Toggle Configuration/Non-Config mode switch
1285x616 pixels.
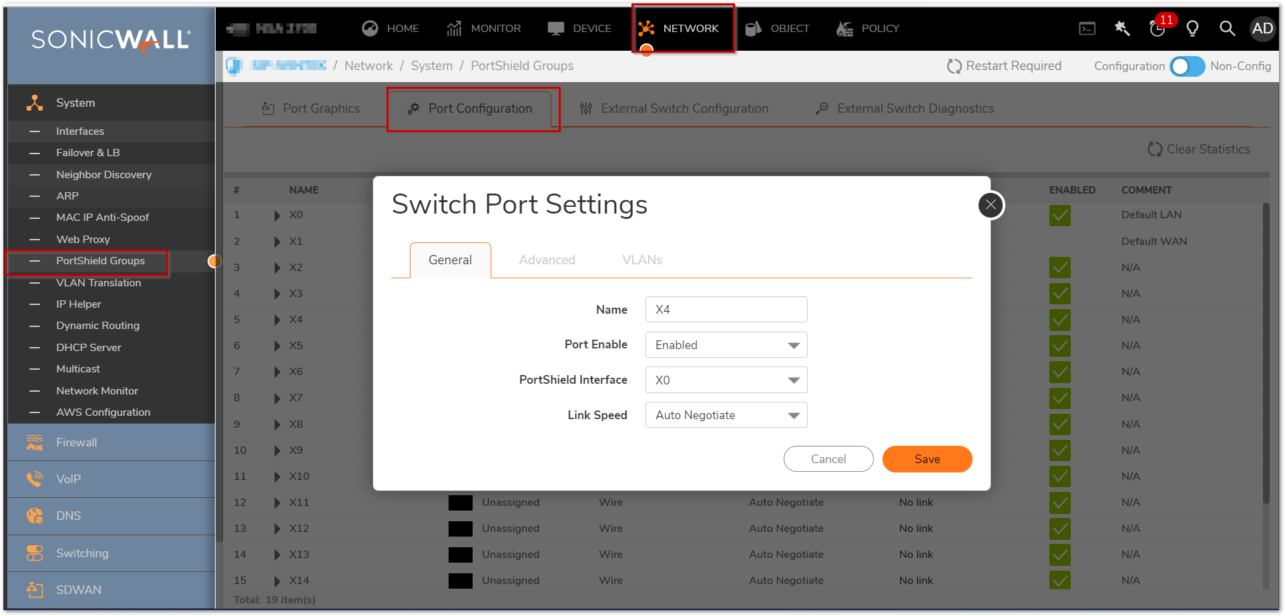1187,66
